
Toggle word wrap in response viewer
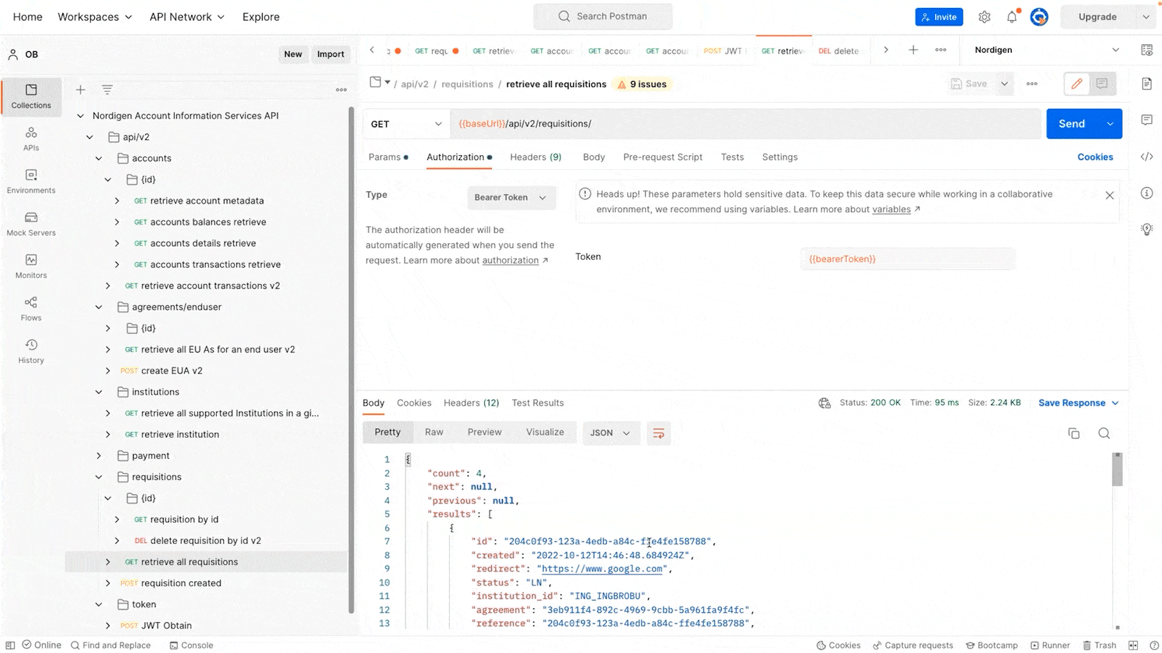(x=658, y=433)
